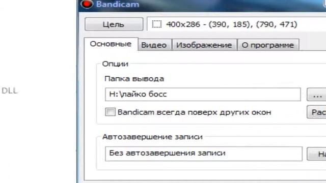The image size is (326, 183).
Task: Click the red Bandicam record logo icon
Action: click(87, 4)
